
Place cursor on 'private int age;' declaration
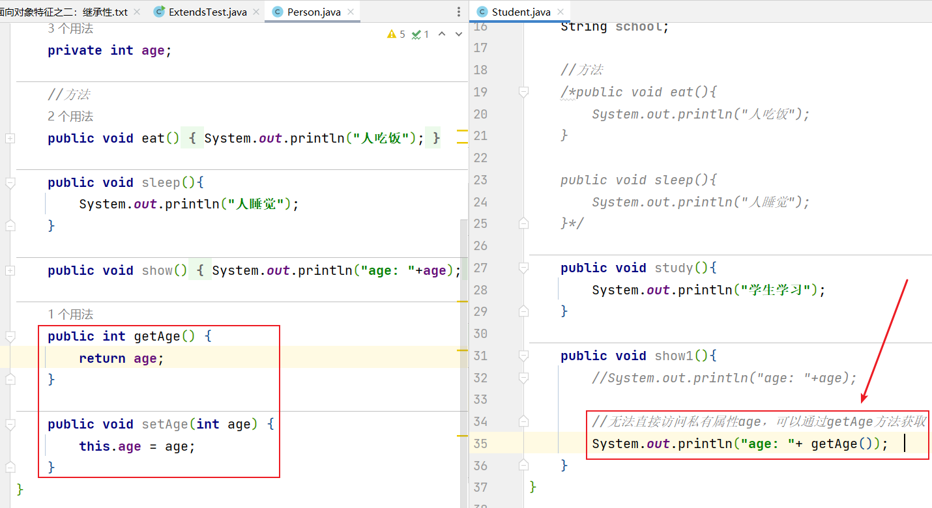click(109, 51)
